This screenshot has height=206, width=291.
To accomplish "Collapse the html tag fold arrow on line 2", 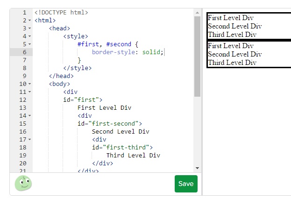I will pos(30,20).
